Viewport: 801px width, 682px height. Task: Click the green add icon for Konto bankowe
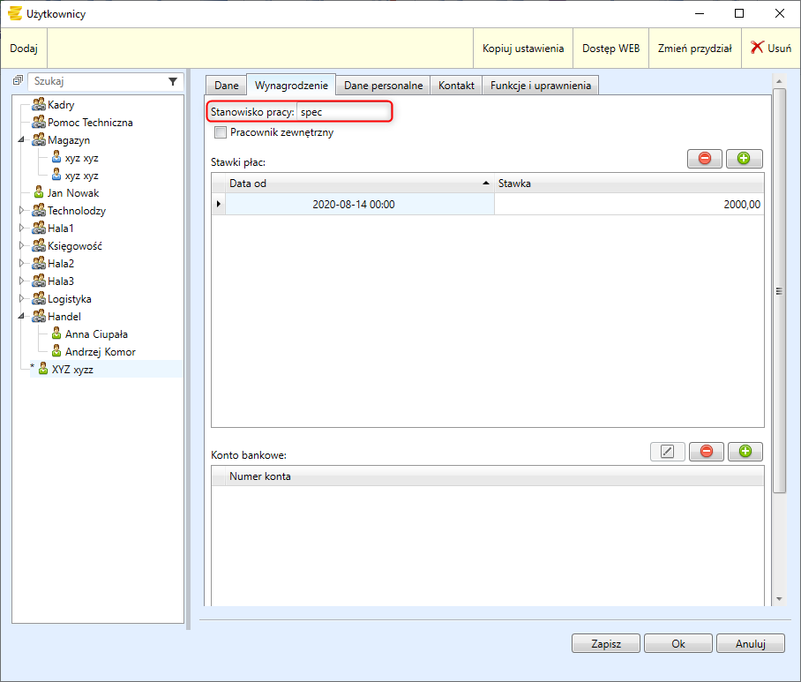tap(744, 452)
